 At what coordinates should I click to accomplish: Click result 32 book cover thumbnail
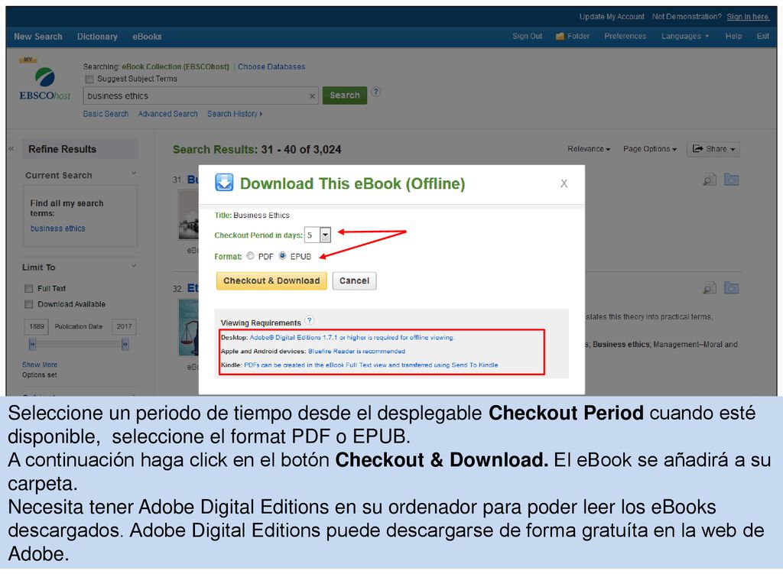[x=188, y=327]
